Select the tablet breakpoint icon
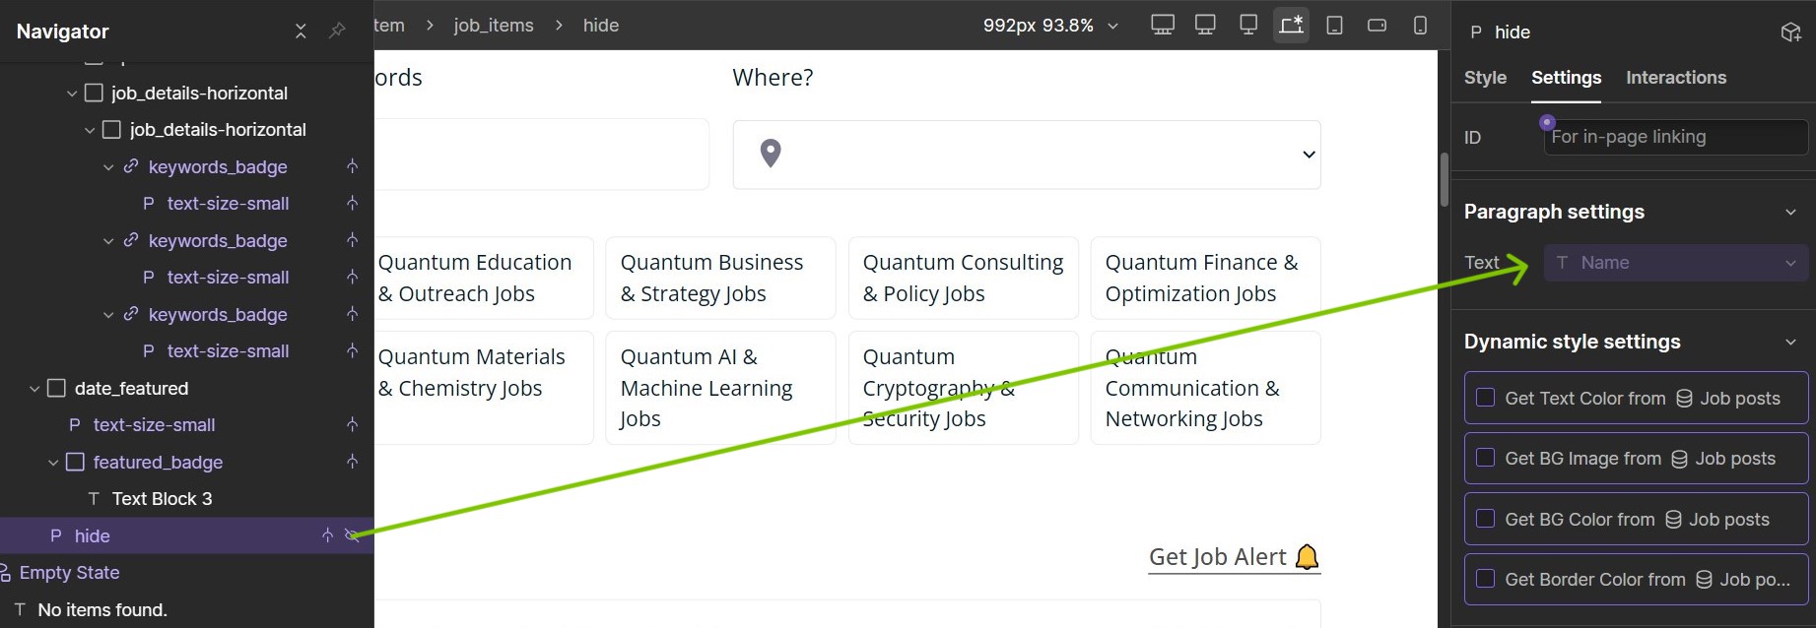Screen dimensions: 1816x628 coord(1334,26)
